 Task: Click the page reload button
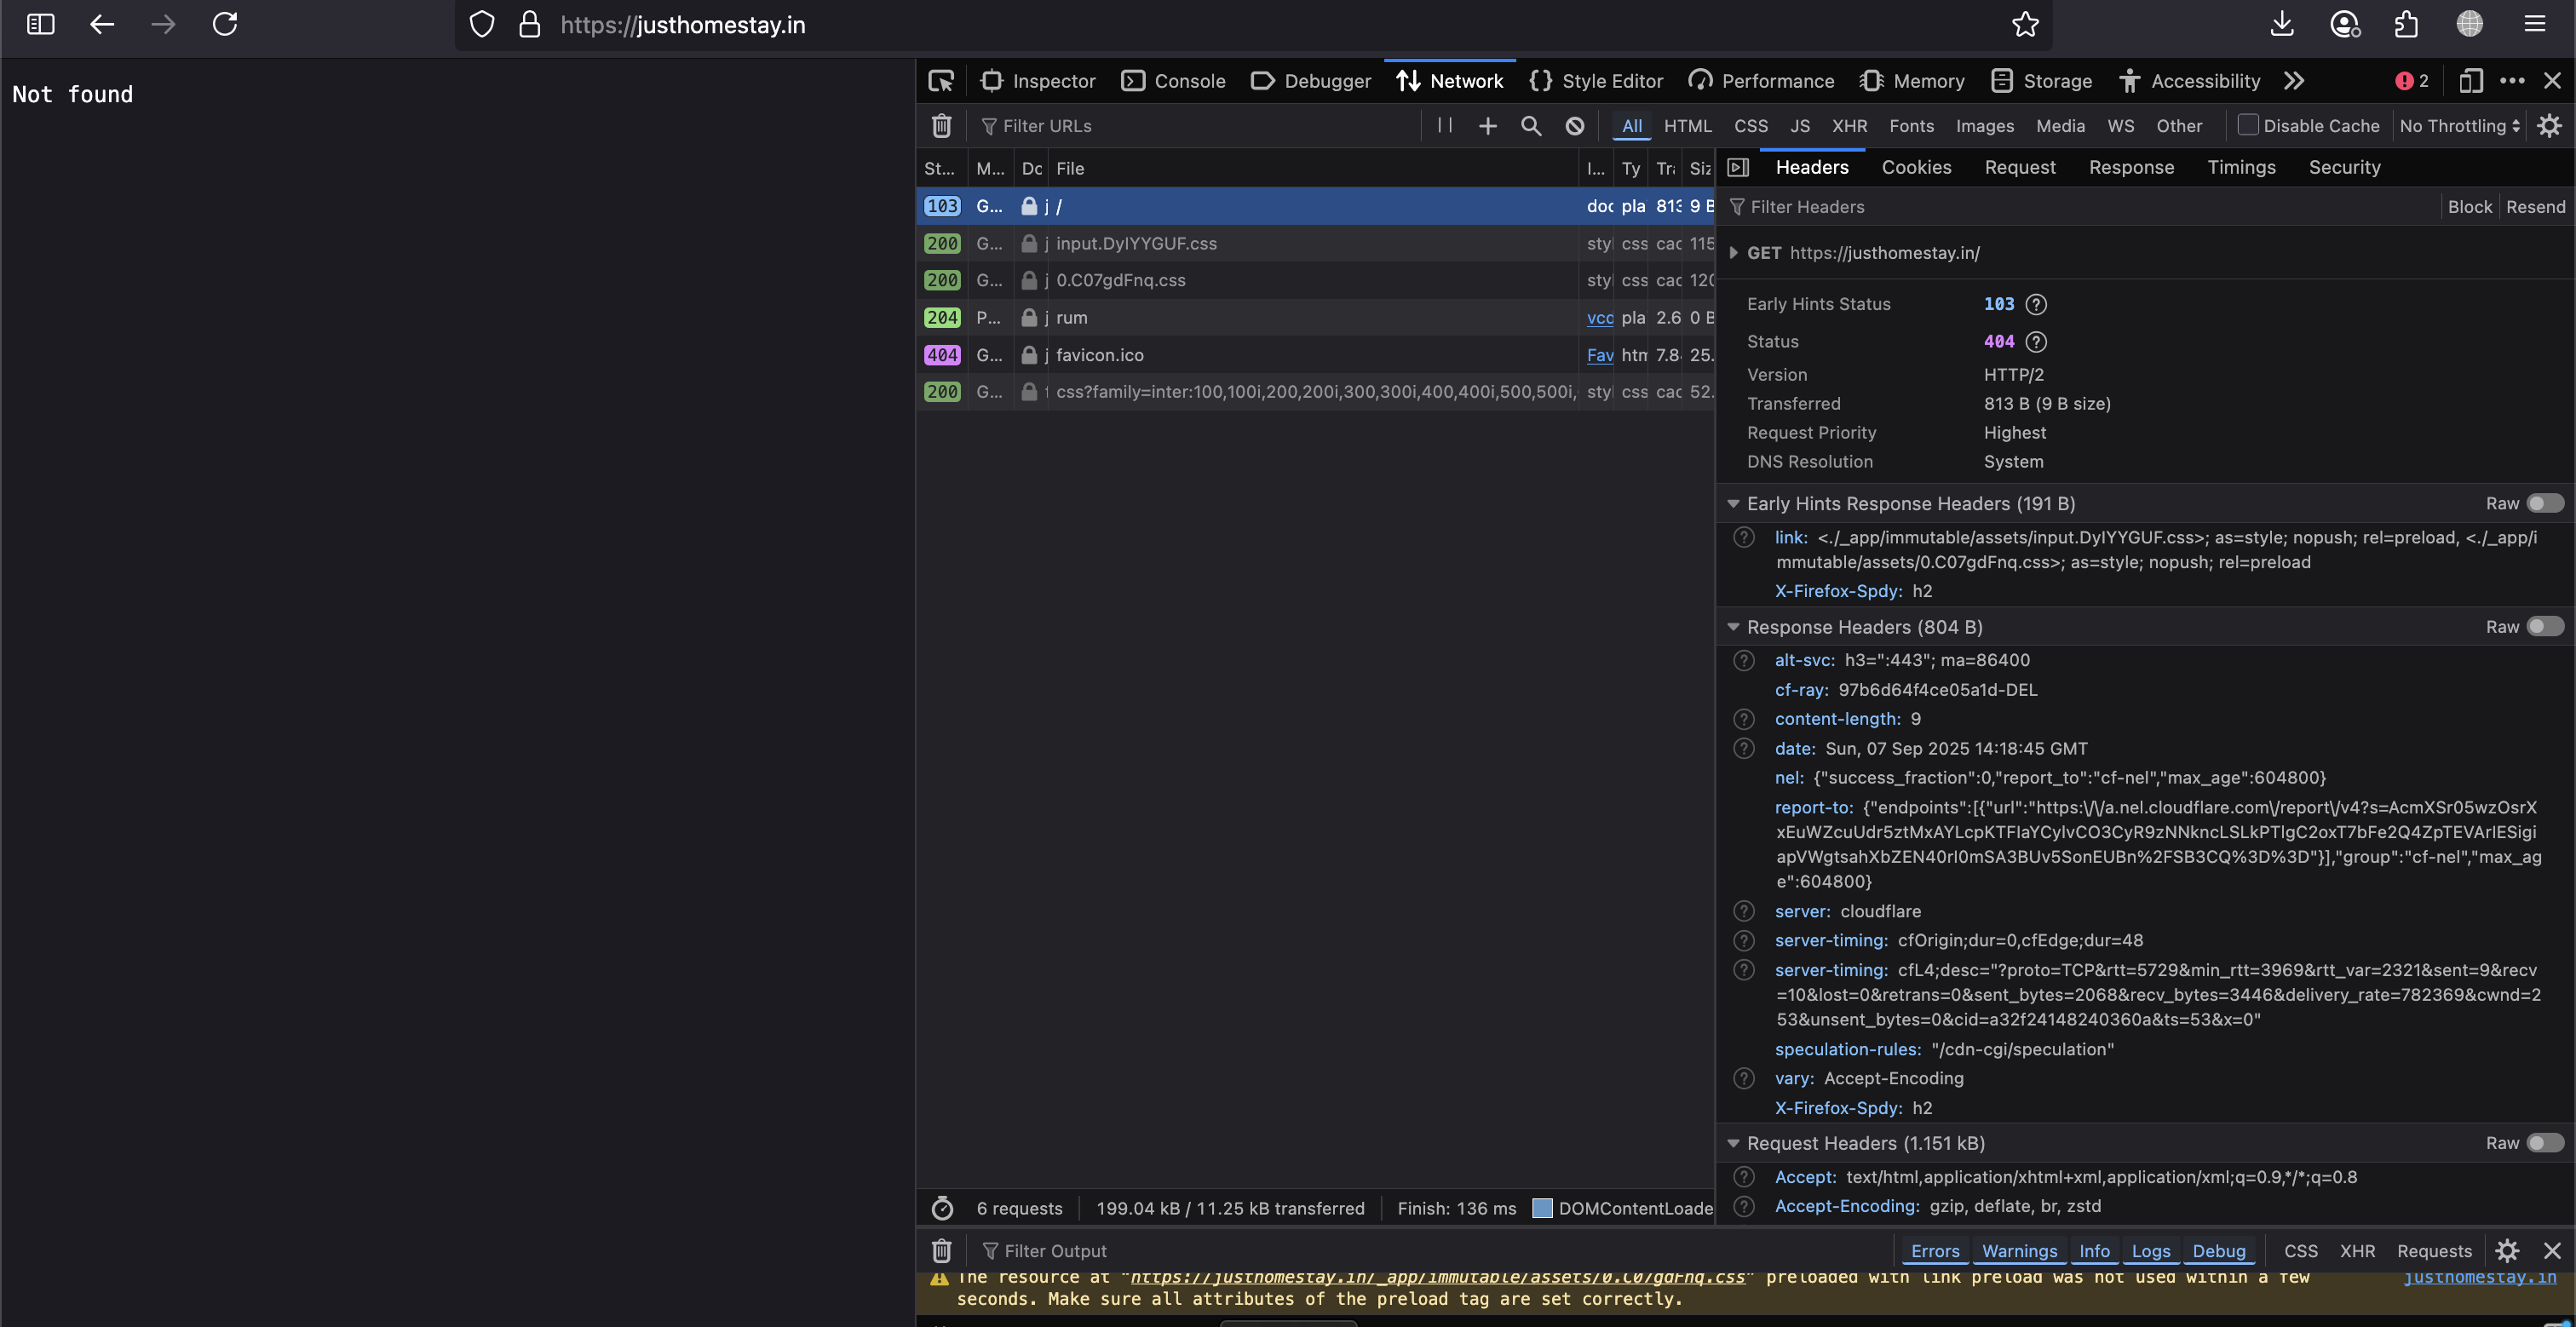225,25
